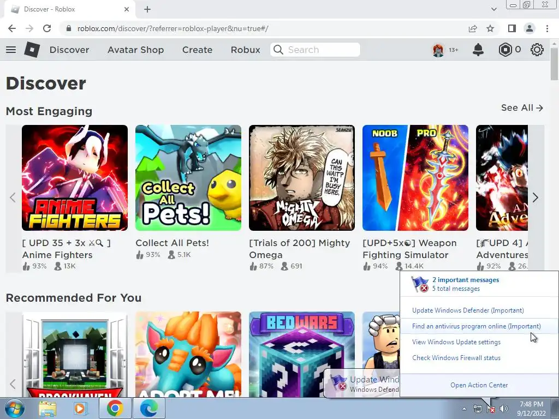
Task: Go back with the browser back arrow
Action: (x=12, y=28)
